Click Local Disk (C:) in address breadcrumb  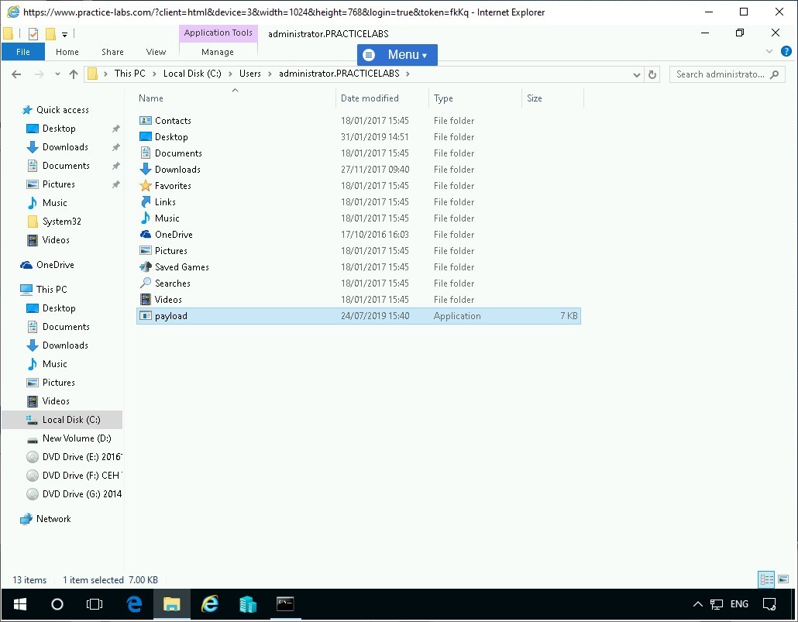[192, 74]
